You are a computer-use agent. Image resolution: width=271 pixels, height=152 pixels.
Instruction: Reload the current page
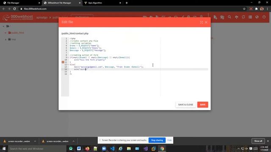(15, 9)
